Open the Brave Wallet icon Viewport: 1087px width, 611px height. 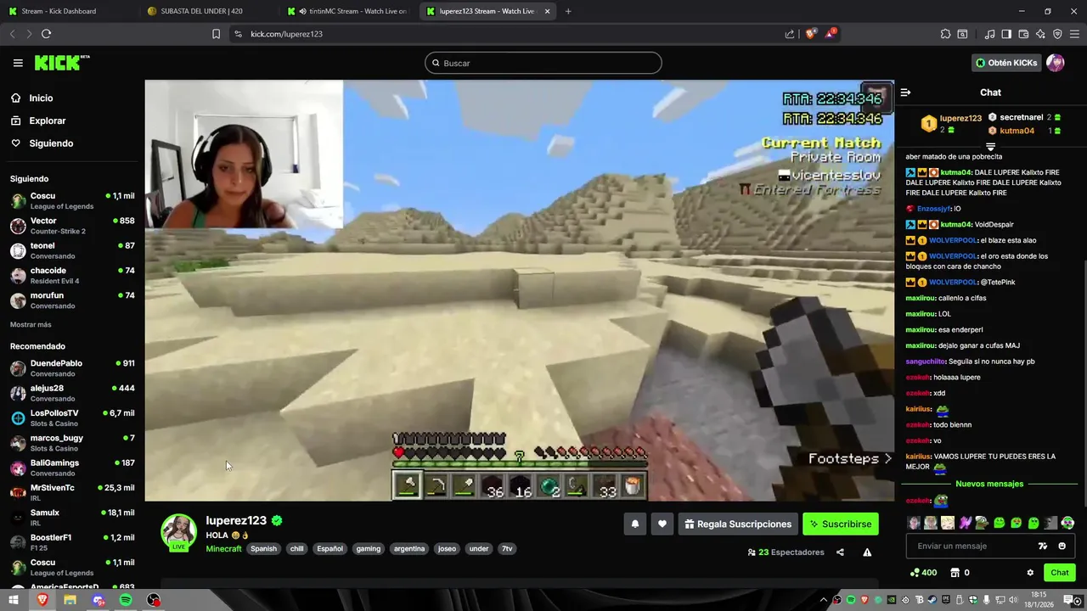click(x=1023, y=34)
